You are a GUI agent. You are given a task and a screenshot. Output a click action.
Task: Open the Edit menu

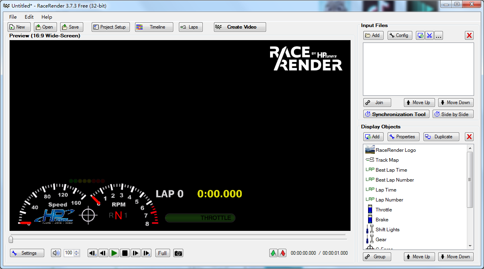(29, 17)
